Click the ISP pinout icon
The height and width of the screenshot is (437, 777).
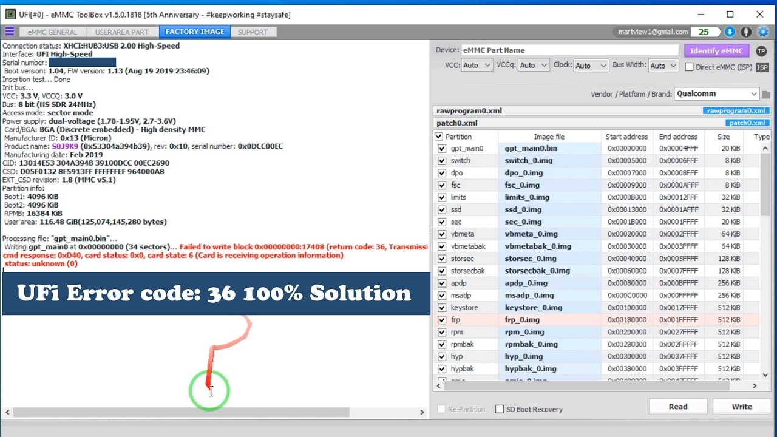coord(762,67)
